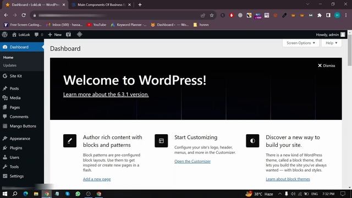Open Windows Start menu
Viewport: 352px width, 198px height.
[5, 194]
